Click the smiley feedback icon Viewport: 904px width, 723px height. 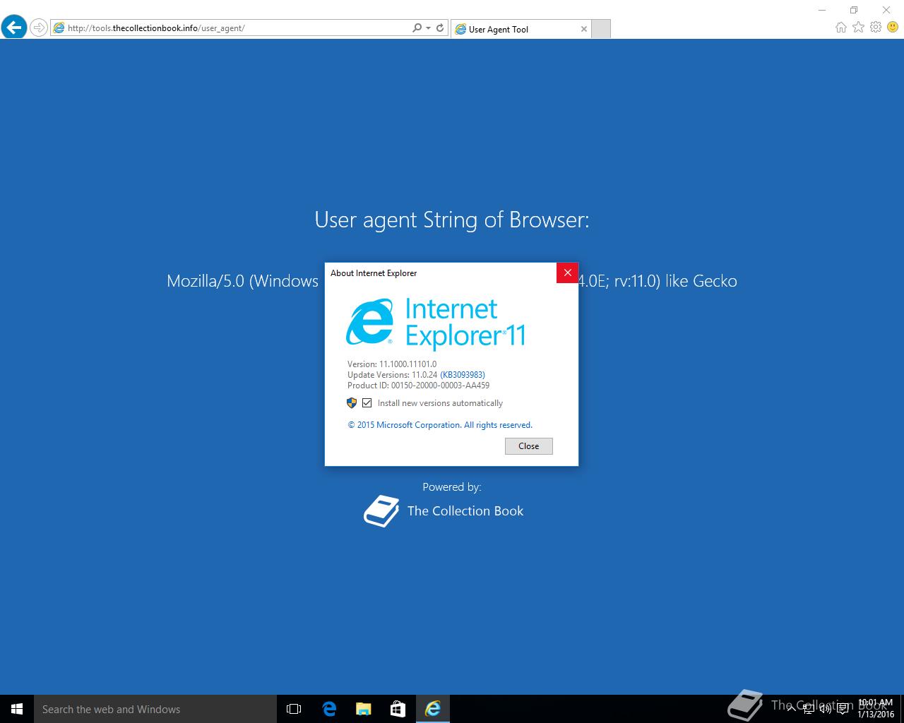(x=893, y=27)
